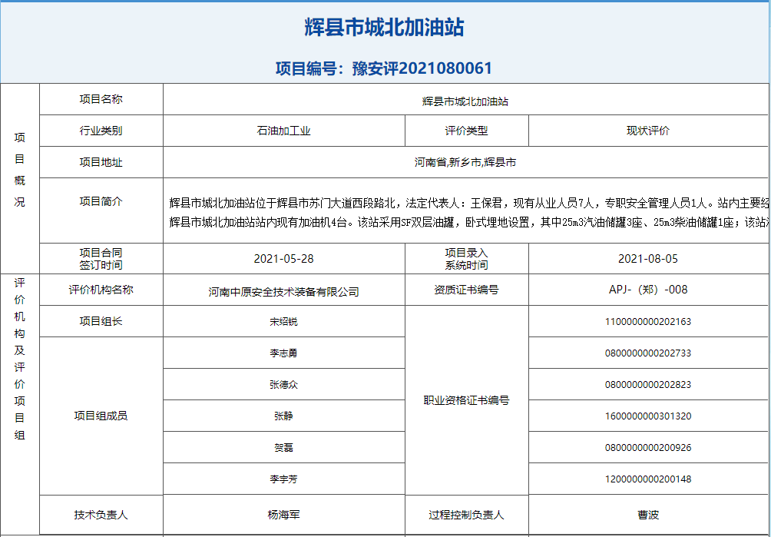
Task: Select the address 河南省,新乡市,辉县市
Action: click(x=465, y=162)
